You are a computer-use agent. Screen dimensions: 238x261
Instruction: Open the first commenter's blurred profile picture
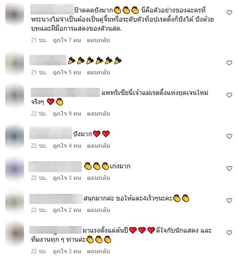[15, 13]
